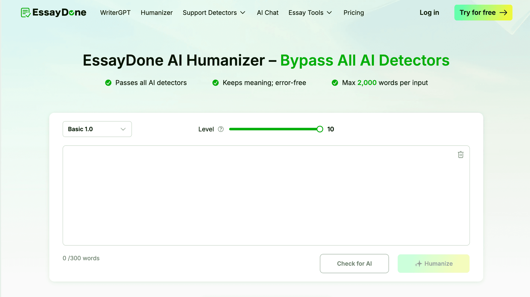Image resolution: width=530 pixels, height=297 pixels.
Task: Expand the Essay Tools dropdown
Action: [x=310, y=13]
